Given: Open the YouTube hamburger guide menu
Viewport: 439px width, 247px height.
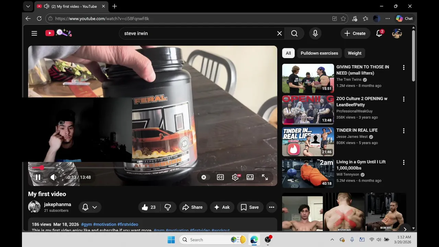Looking at the screenshot, I should click(34, 33).
